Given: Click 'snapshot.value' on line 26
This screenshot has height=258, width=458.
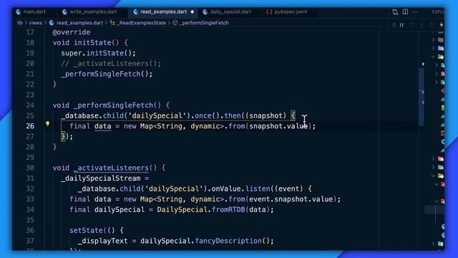Looking at the screenshot, I should (278, 126).
